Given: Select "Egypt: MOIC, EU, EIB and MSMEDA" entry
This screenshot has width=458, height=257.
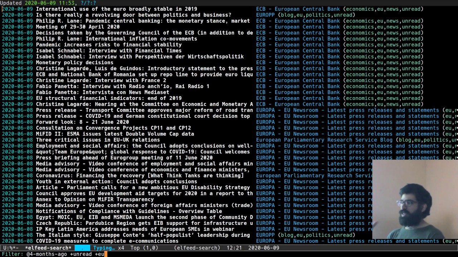Looking at the screenshot, I should point(144,217).
